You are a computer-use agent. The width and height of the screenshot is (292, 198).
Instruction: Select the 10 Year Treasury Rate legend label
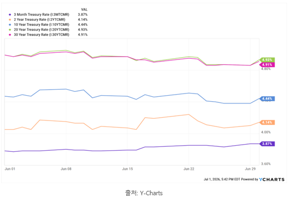coord(41,25)
